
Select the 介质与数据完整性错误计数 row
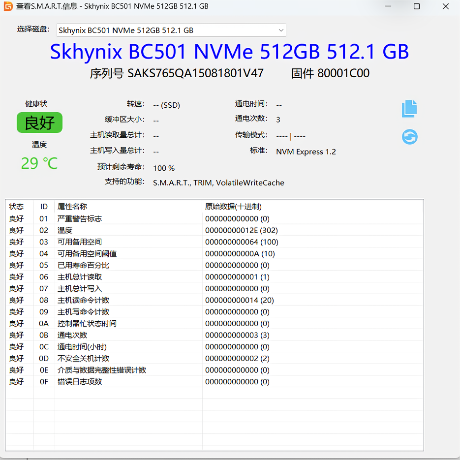tap(215, 370)
